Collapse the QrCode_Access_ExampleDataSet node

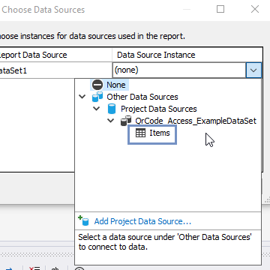(110, 121)
